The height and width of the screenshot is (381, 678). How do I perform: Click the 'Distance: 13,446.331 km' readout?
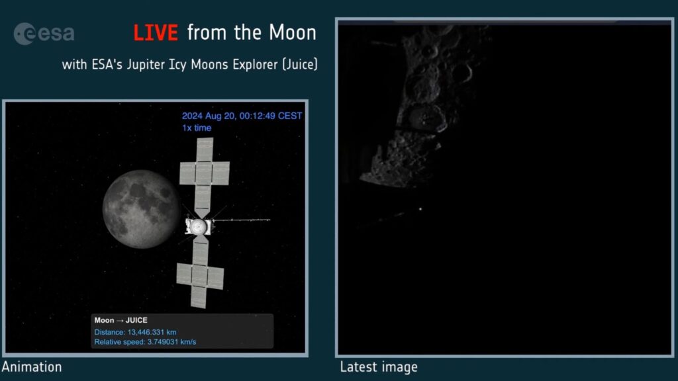tap(135, 332)
